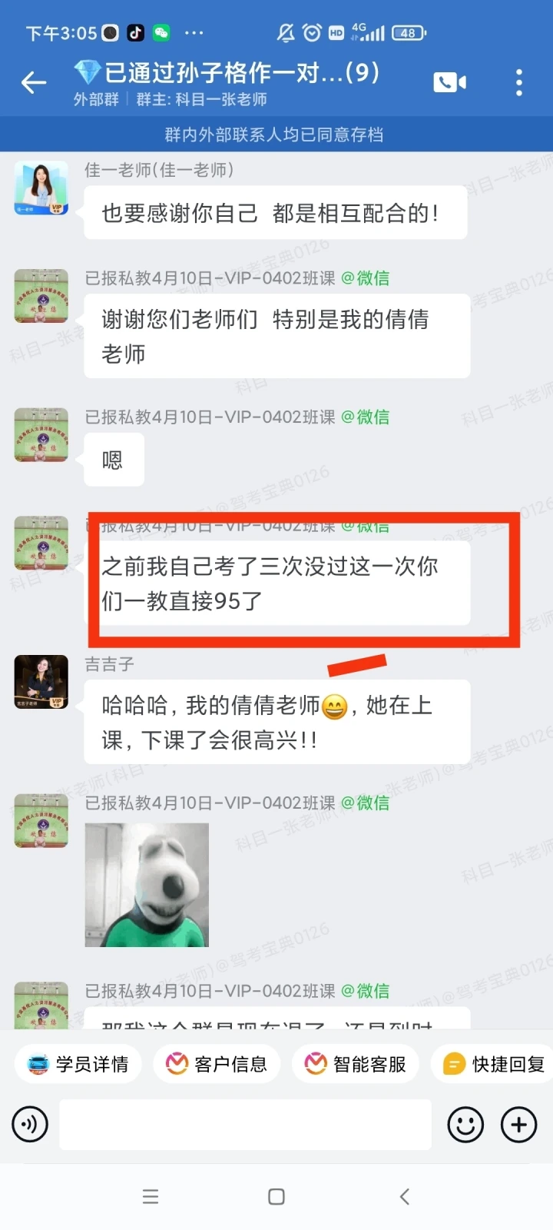This screenshot has height=1230, width=553.
Task: Open 客户信息 shortcut
Action: [217, 1064]
